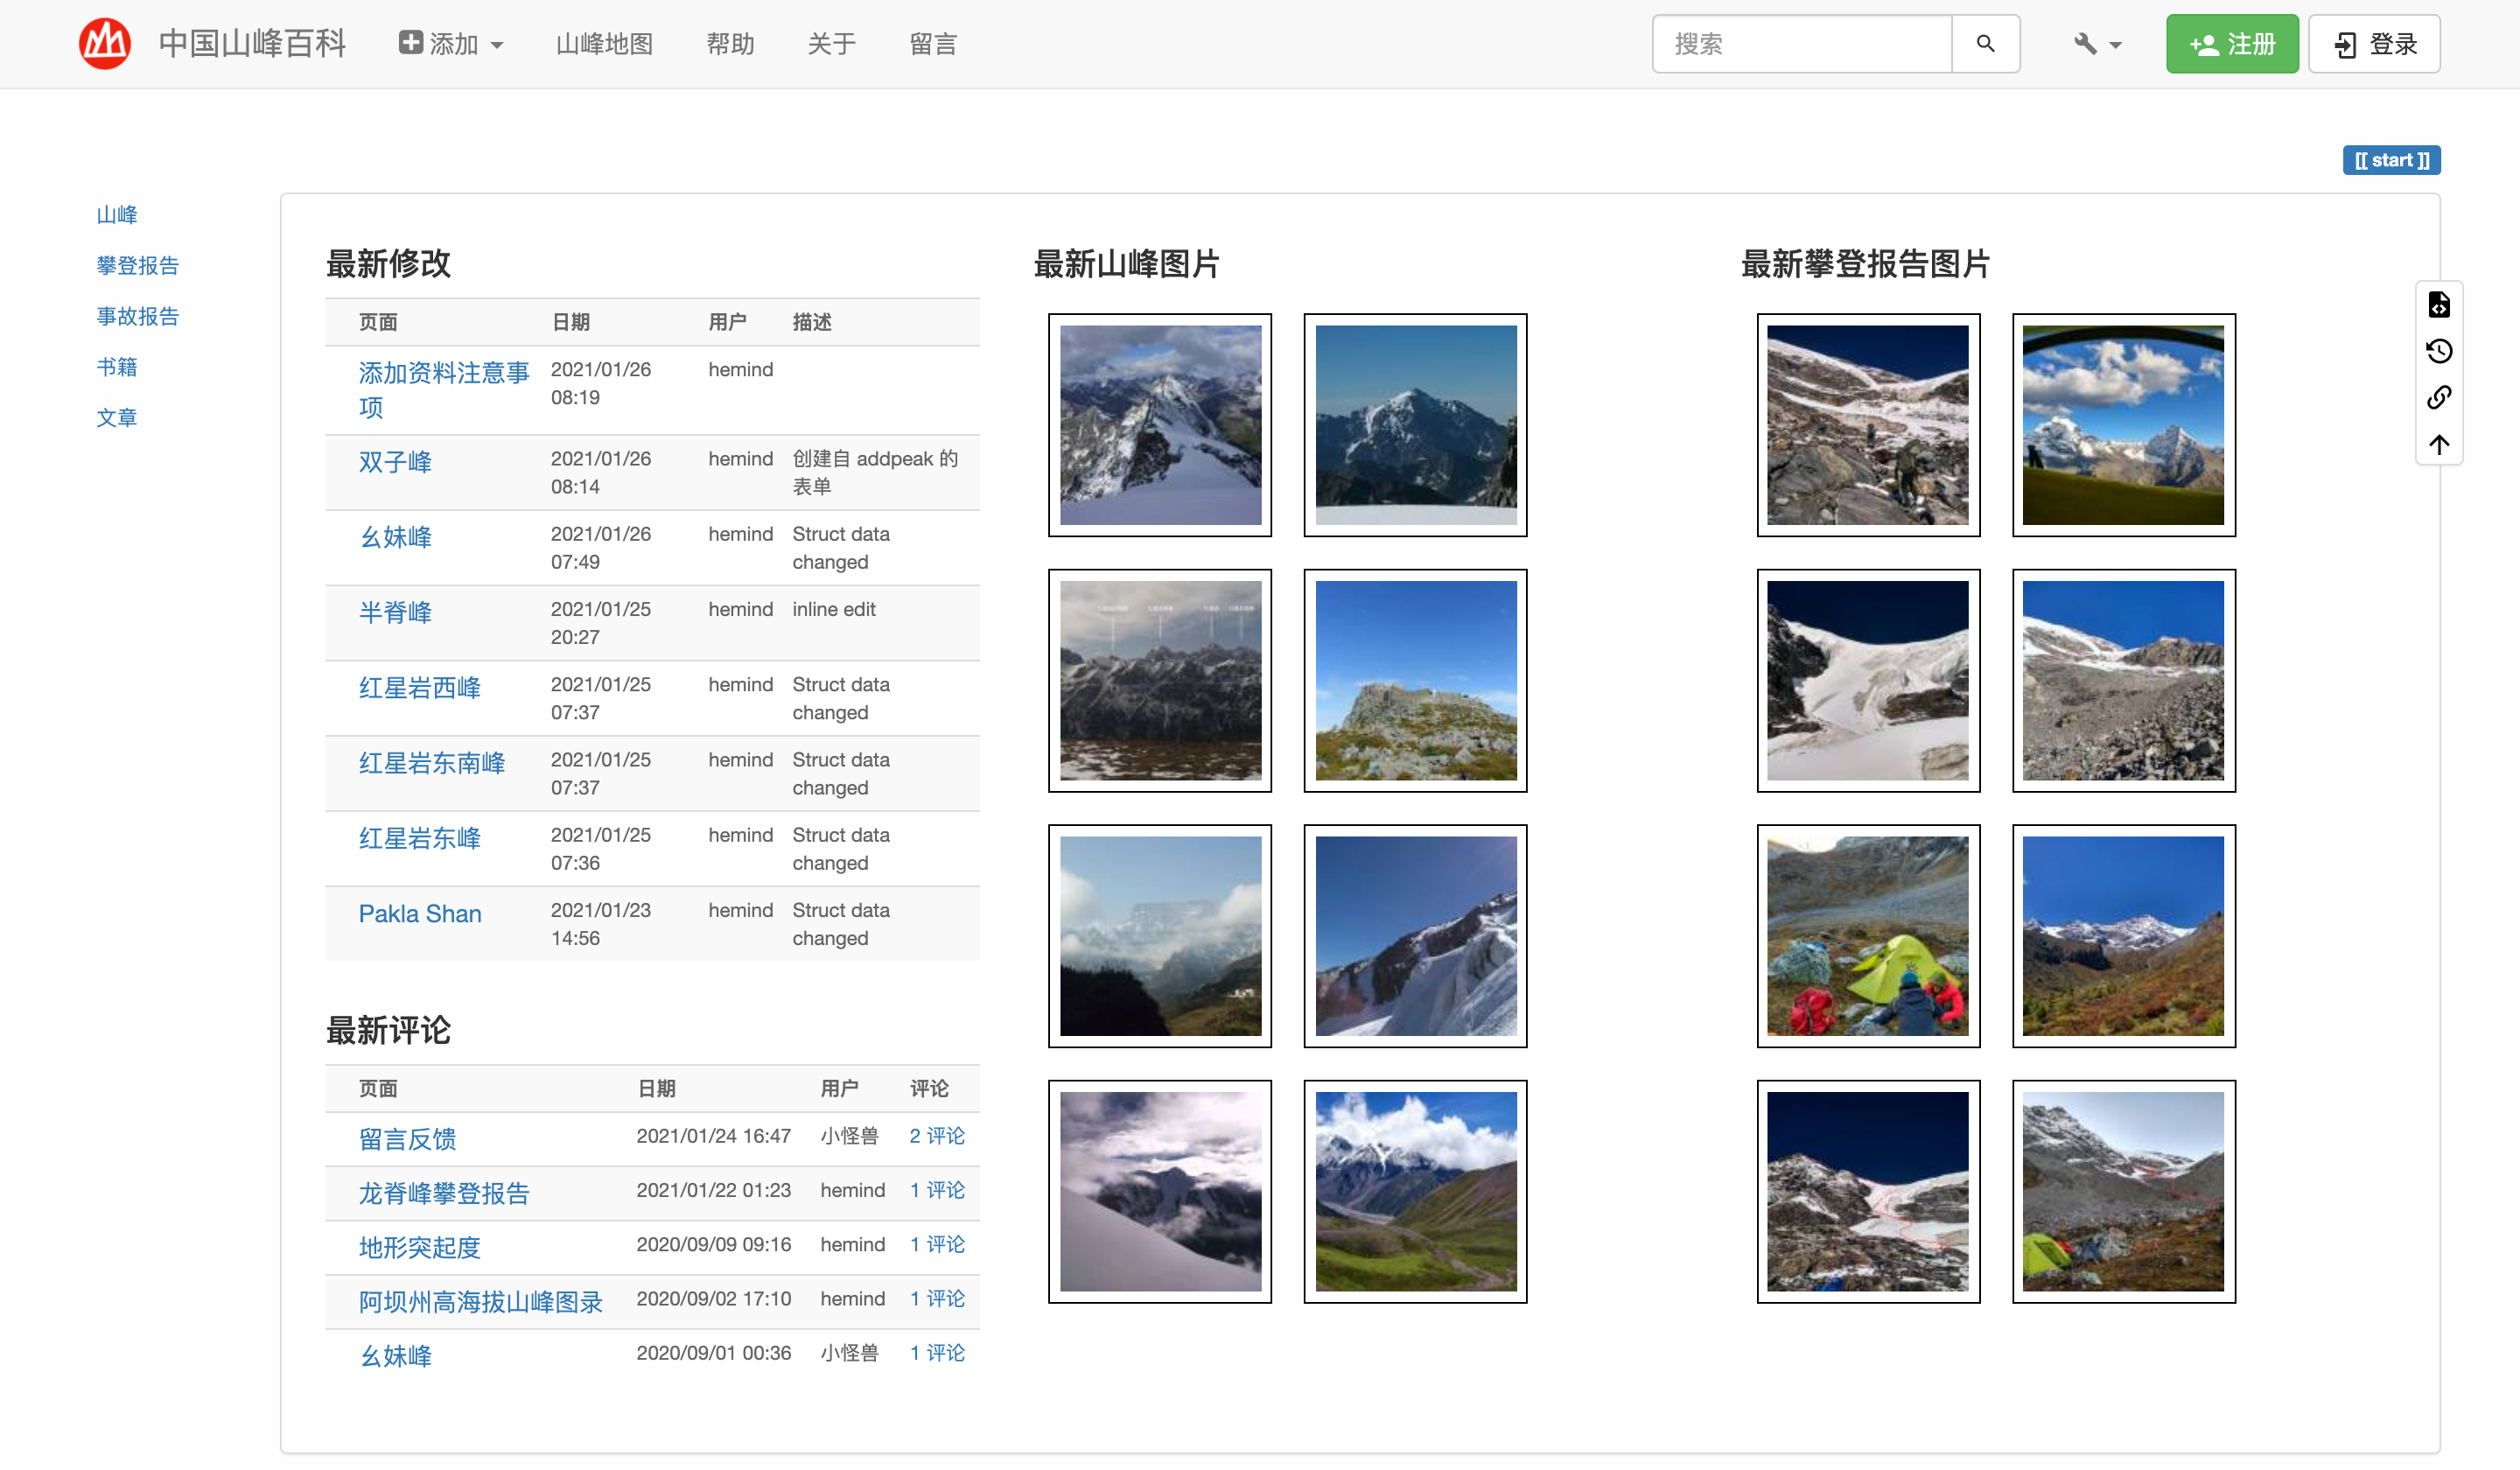The height and width of the screenshot is (1470, 2520).
Task: Open 留言 in the navbar
Action: [x=933, y=44]
